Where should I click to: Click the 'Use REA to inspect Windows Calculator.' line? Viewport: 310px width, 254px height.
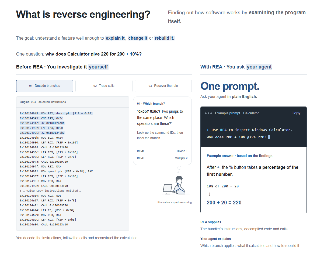pyautogui.click(x=252, y=130)
